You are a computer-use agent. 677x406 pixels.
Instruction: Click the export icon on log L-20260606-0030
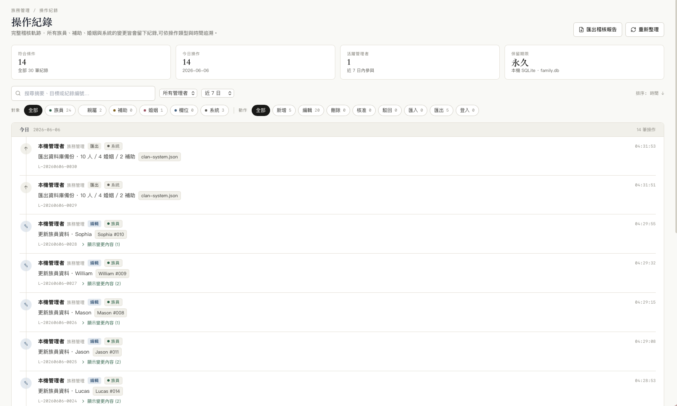click(x=26, y=149)
